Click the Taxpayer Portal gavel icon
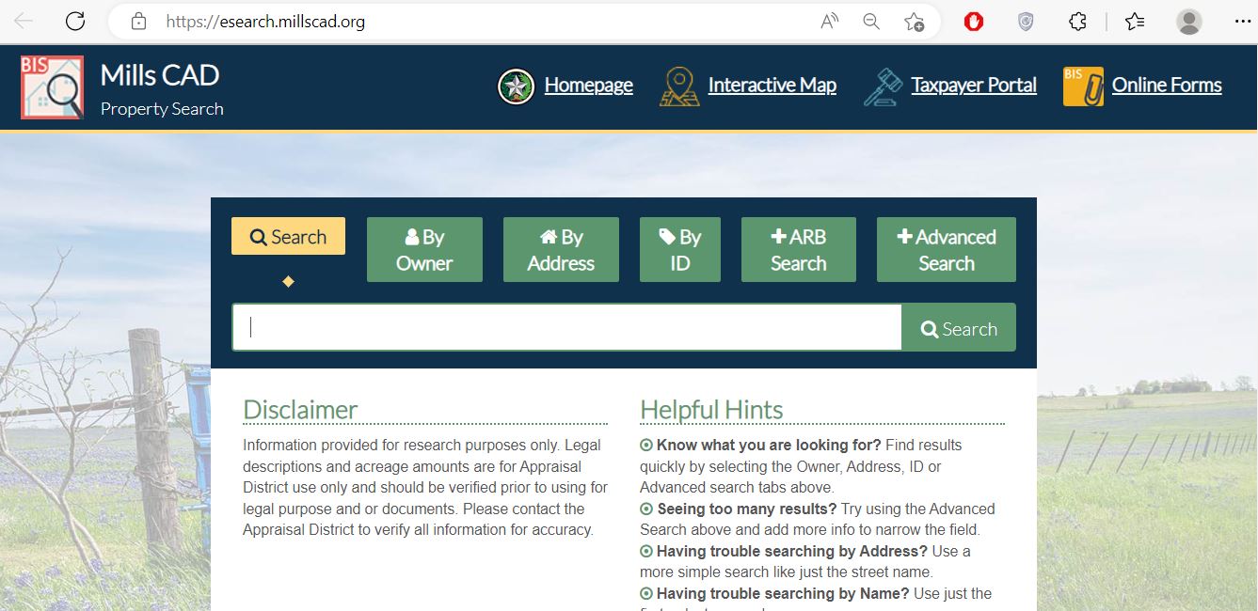This screenshot has width=1258, height=611. (883, 86)
